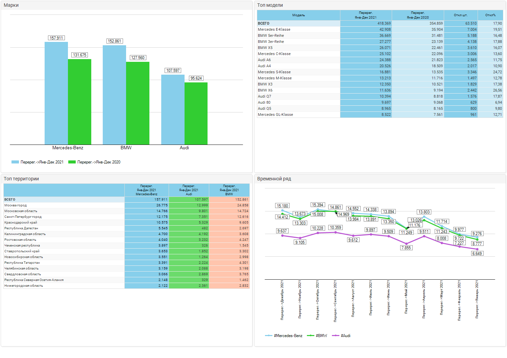
Task: Click the Audi Q7 row
Action: point(380,96)
